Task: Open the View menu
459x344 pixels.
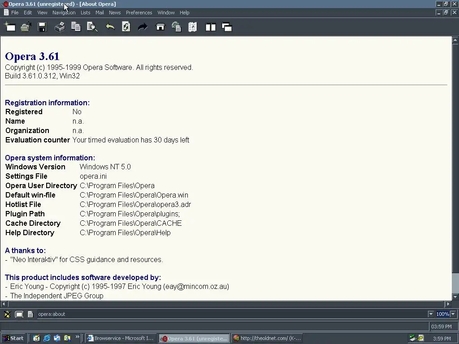Action: (42, 13)
